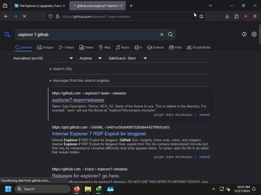The height and width of the screenshot is (195, 261).
Task: Open the notifications bell icon
Action: [254, 189]
